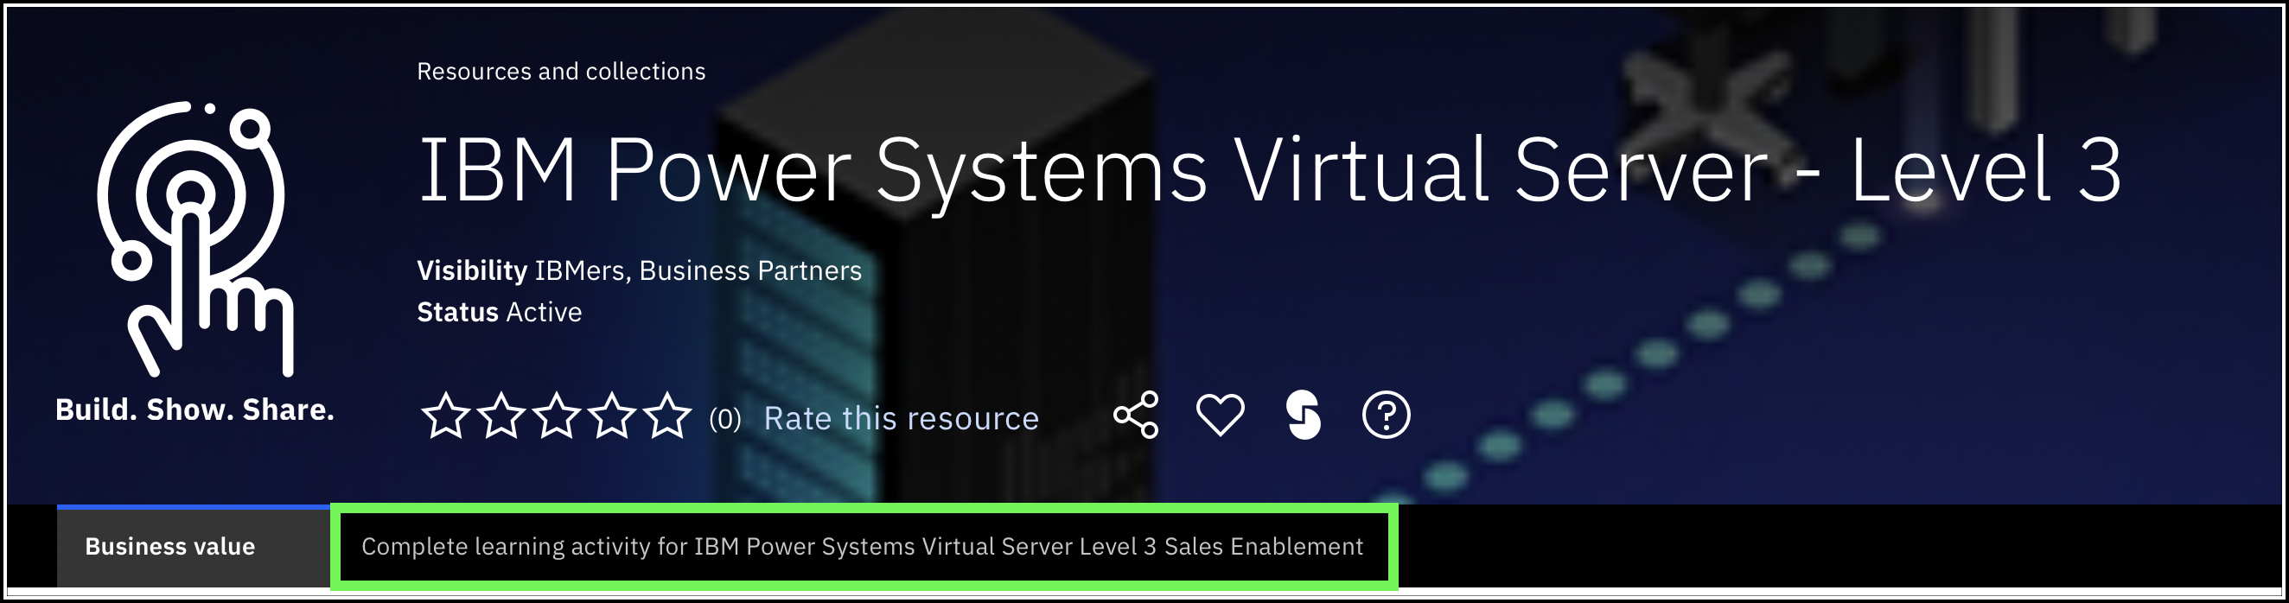Open the help question mark icon

tap(1387, 415)
